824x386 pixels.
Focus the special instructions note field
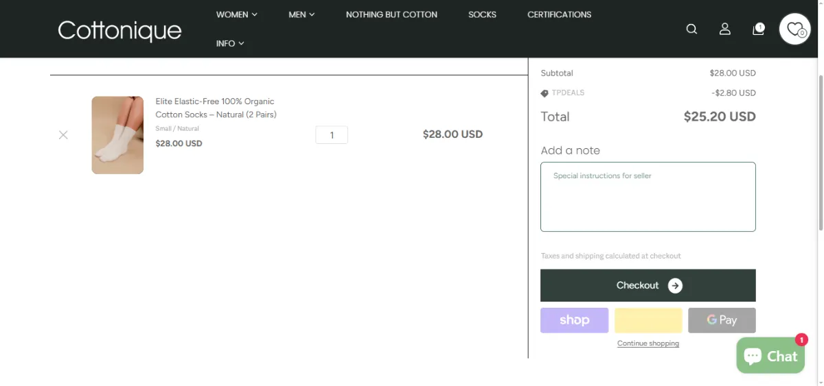pyautogui.click(x=648, y=197)
